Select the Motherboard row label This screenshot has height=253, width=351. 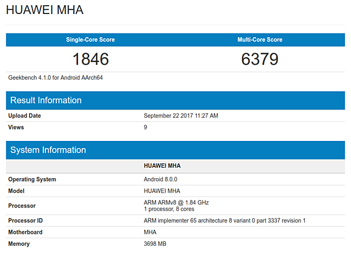point(25,232)
